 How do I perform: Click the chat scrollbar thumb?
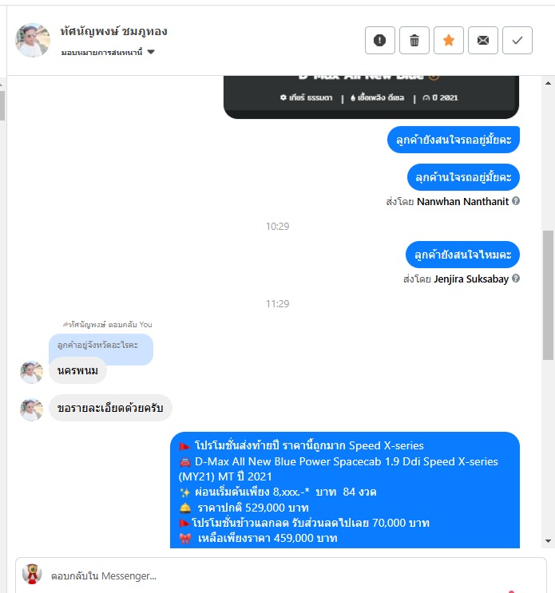click(x=548, y=295)
